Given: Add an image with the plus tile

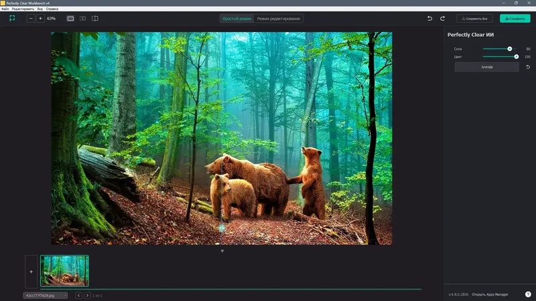Looking at the screenshot, I should (x=31, y=272).
